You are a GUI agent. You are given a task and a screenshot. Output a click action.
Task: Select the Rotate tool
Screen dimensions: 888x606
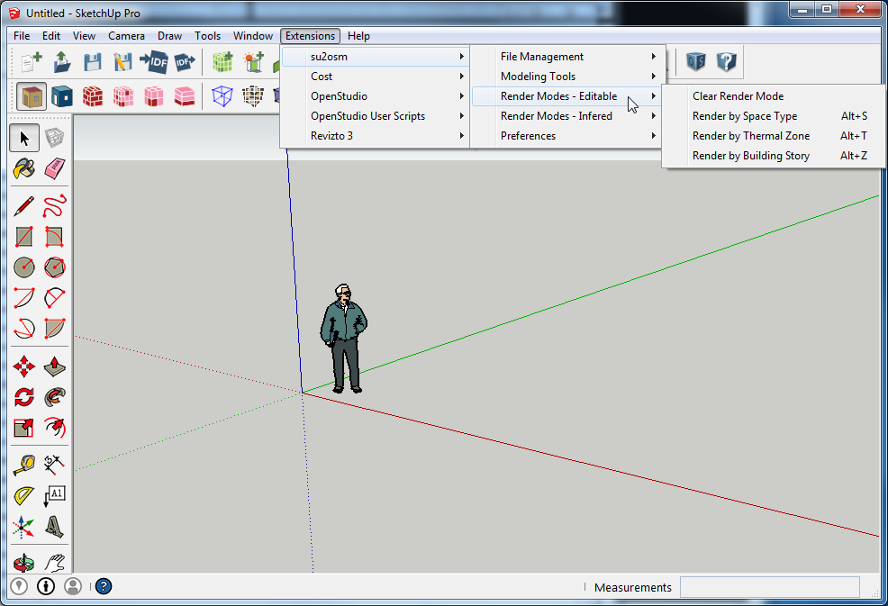pos(24,397)
